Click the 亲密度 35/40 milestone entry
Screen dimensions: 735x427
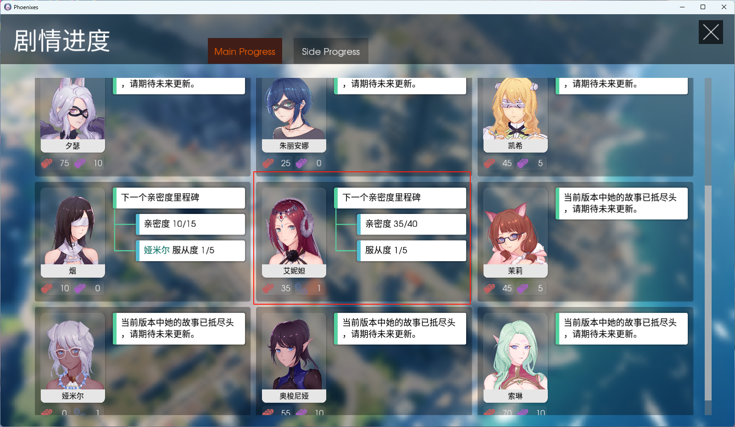[x=412, y=224]
